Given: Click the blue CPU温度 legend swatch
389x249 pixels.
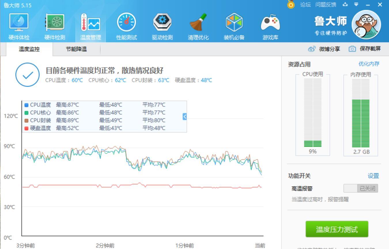Looking at the screenshot, I should 27,105.
